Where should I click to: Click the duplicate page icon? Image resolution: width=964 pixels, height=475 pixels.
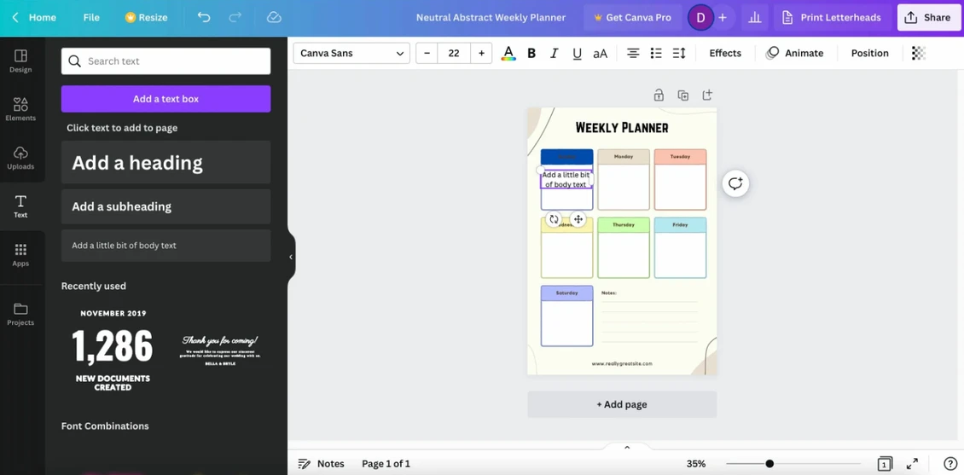click(682, 96)
